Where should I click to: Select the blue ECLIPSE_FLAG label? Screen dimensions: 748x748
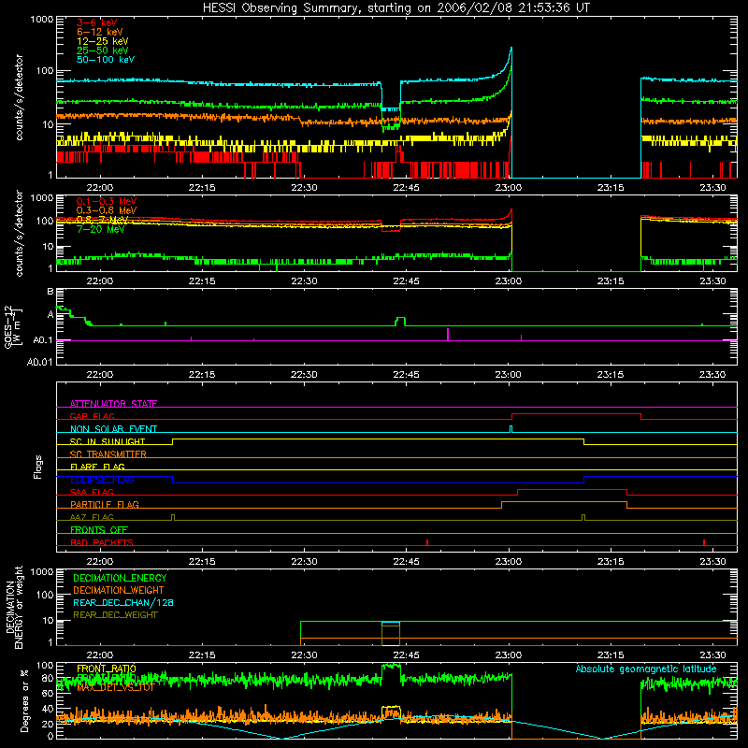[x=102, y=480]
